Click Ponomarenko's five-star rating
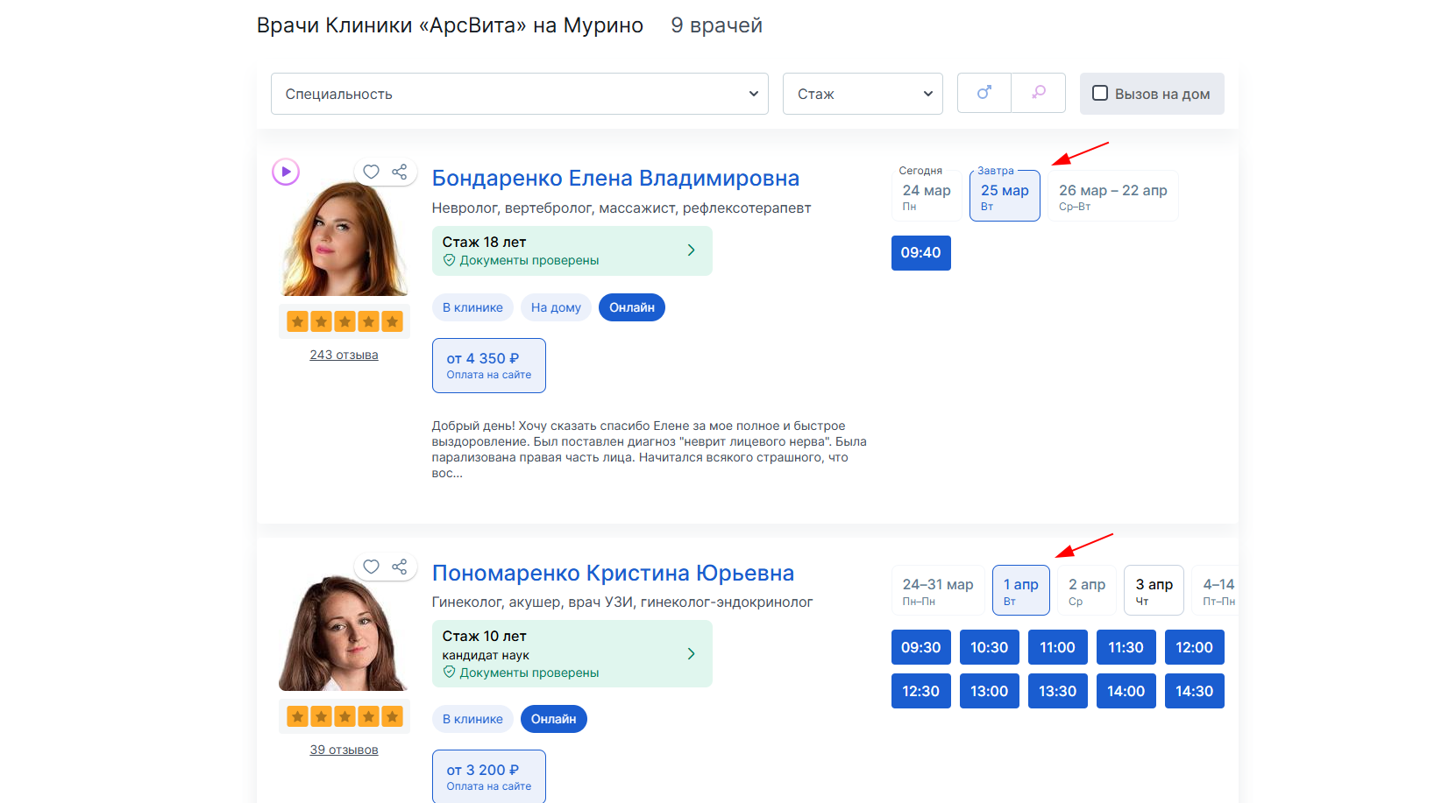The width and height of the screenshot is (1456, 803). pyautogui.click(x=344, y=716)
